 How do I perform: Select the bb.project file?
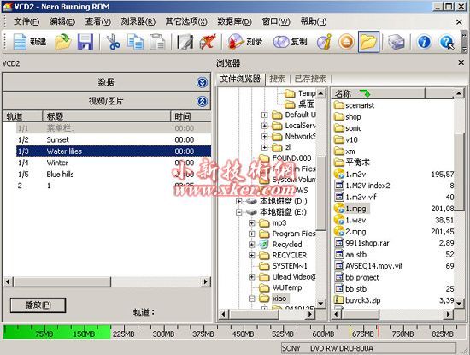(x=356, y=277)
